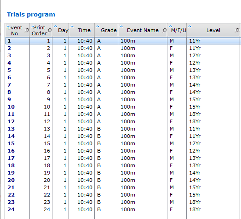
Task: Click the sort arrow in Day column header
Action: click(55, 27)
